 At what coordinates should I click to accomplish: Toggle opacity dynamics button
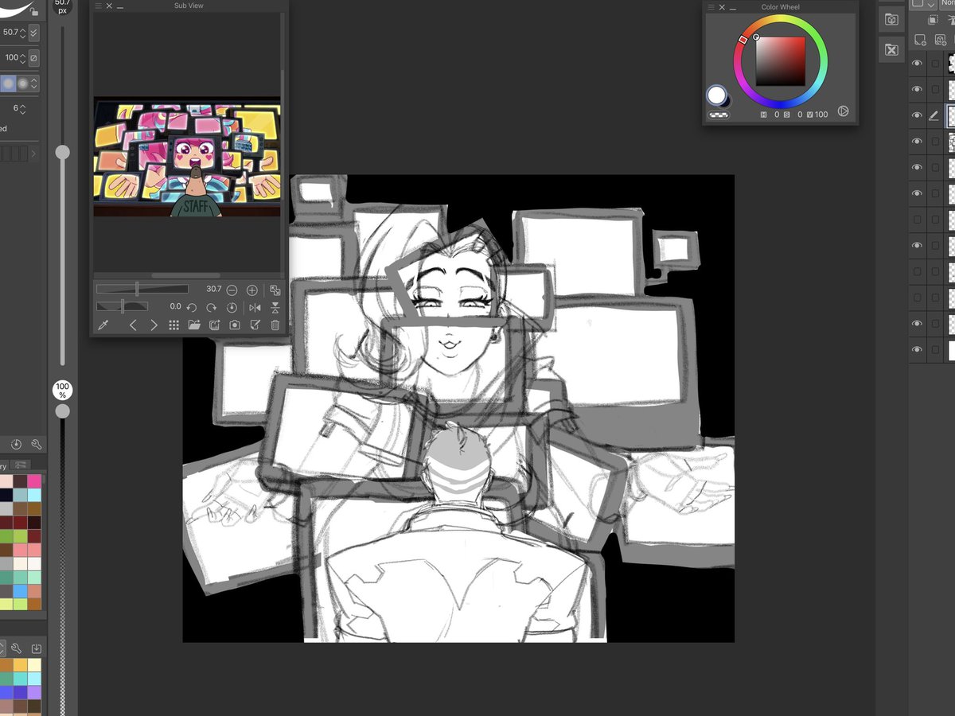pyautogui.click(x=33, y=58)
